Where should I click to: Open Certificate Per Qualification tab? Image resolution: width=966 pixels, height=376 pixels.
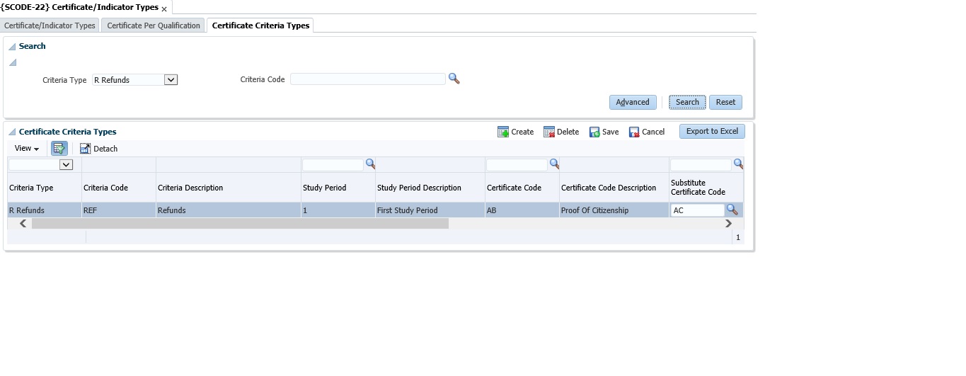point(154,25)
